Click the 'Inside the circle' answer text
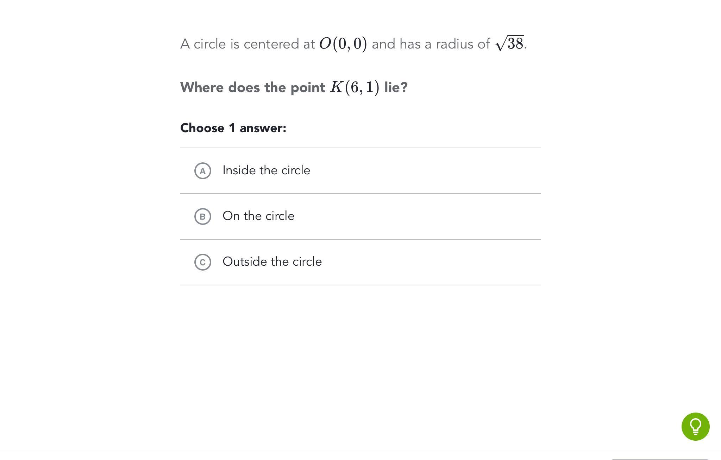Image resolution: width=721 pixels, height=460 pixels. 266,170
